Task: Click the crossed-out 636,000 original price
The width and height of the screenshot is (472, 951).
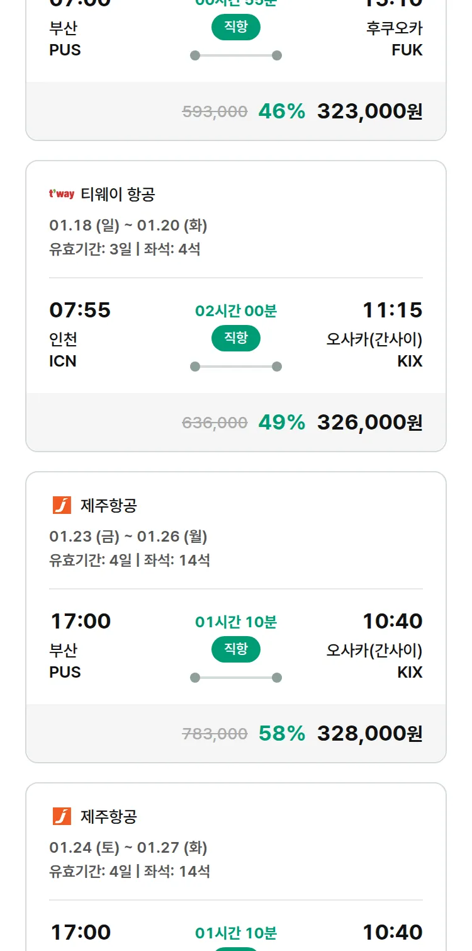Action: [215, 423]
